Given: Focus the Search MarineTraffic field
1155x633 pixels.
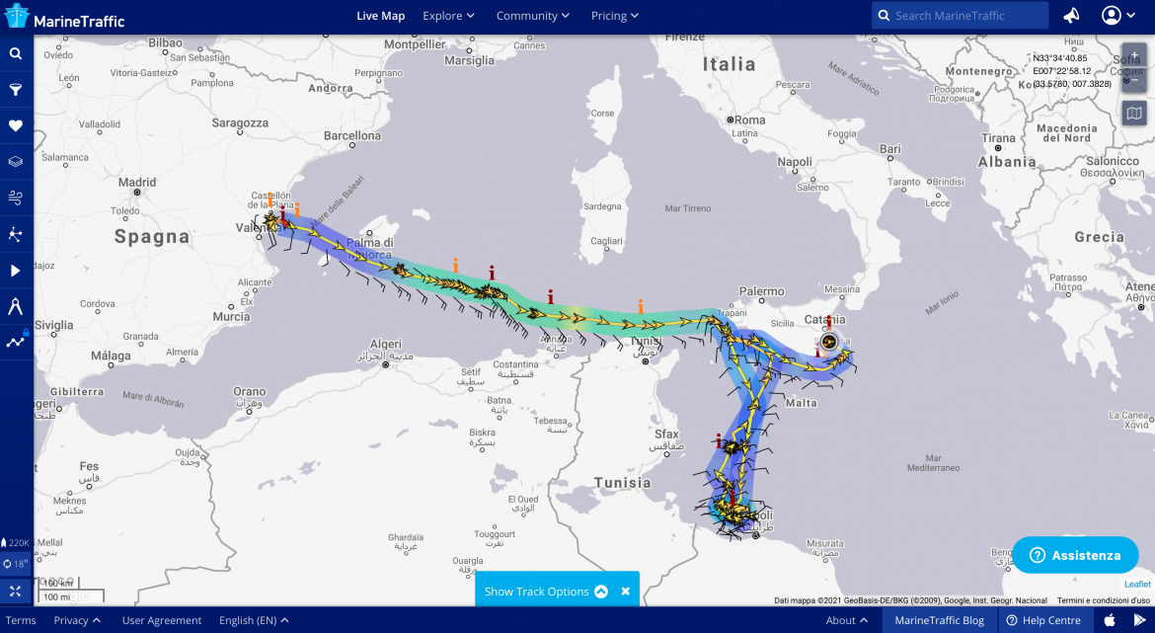Looking at the screenshot, I should [960, 16].
